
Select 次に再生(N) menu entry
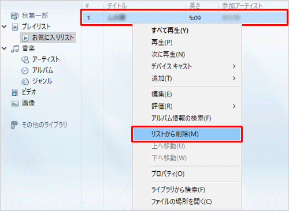[187, 54]
